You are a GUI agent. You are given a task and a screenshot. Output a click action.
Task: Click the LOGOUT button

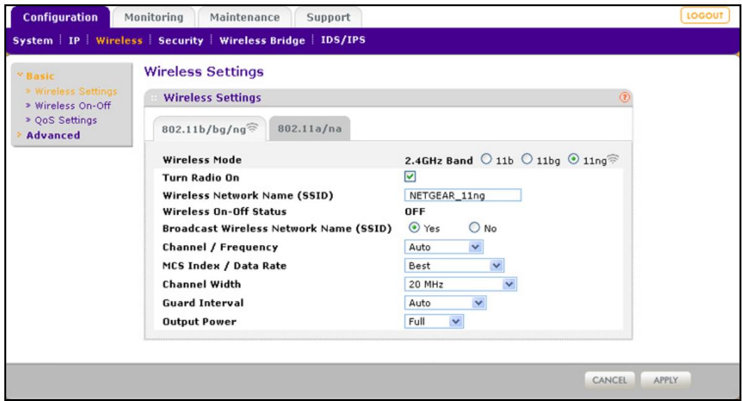tap(705, 15)
